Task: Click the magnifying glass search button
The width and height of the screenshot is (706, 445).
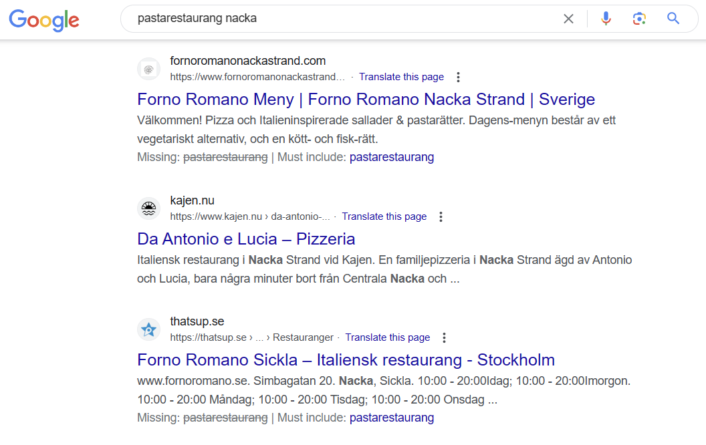Action: tap(673, 19)
